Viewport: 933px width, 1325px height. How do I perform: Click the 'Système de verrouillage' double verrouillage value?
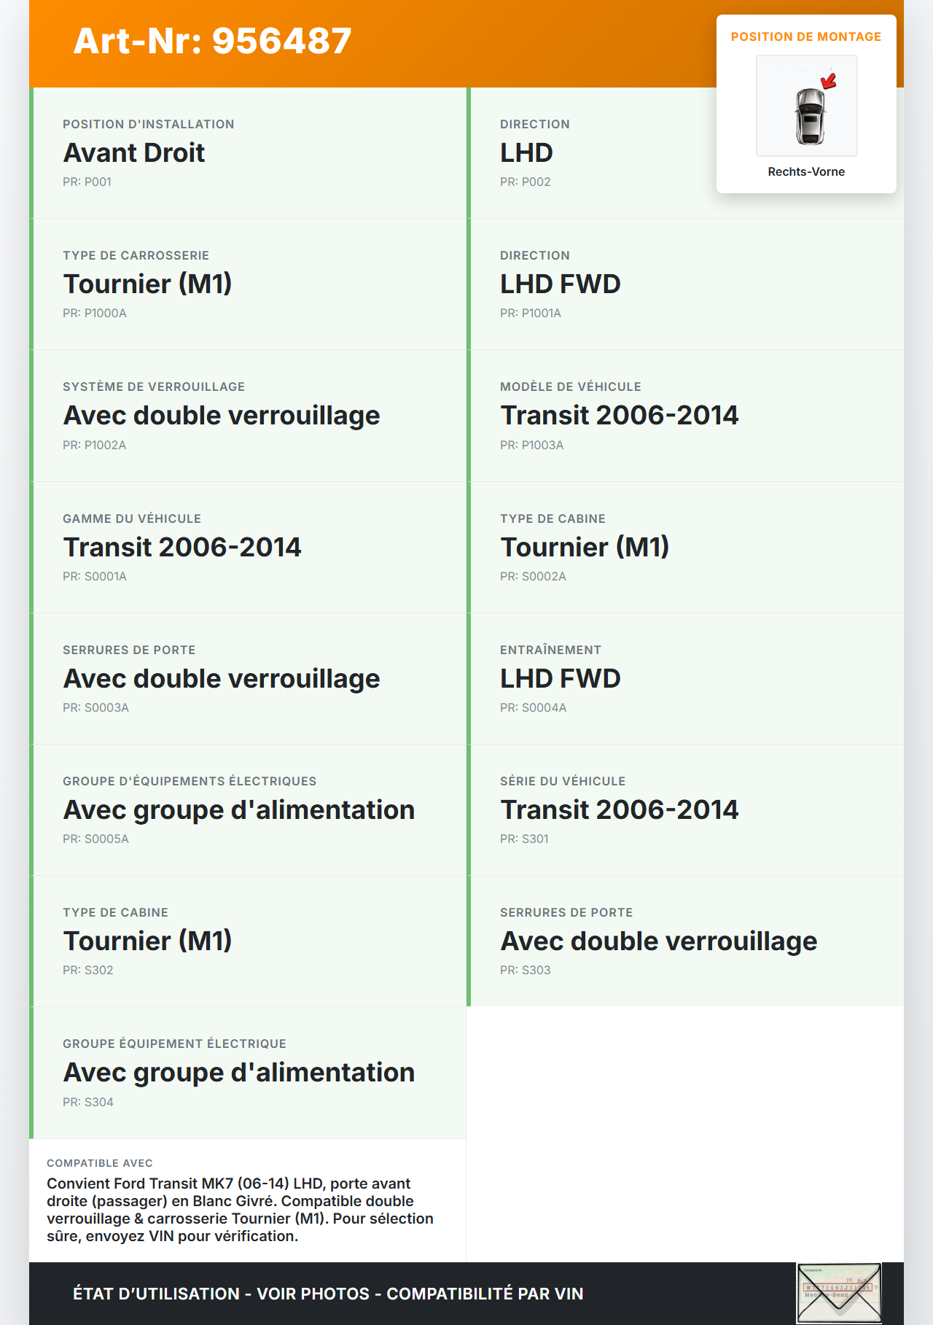click(x=222, y=416)
